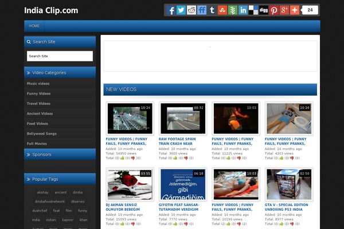Play the red rose thumbnail 03:55
Viewport: 344px width, 229px height.
(x=130, y=184)
